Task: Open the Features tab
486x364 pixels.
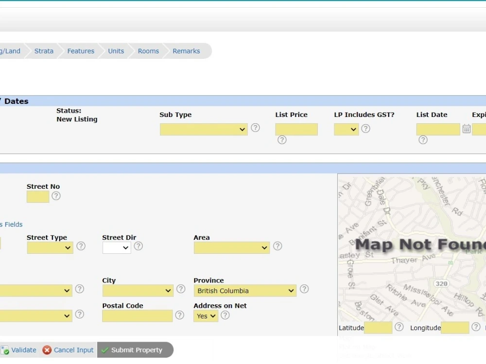Action: point(81,50)
